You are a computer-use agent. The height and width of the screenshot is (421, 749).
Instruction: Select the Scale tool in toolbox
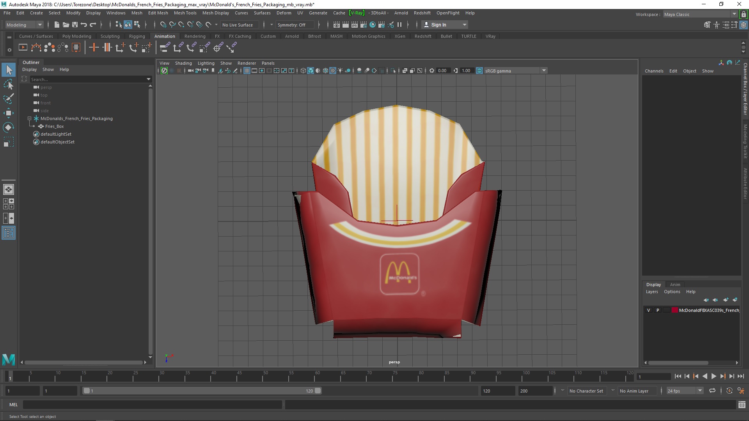coord(9,142)
